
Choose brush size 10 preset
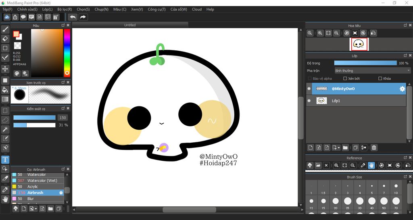point(396,189)
